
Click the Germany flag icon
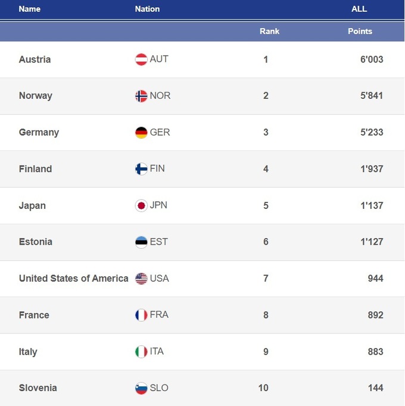pos(141,133)
